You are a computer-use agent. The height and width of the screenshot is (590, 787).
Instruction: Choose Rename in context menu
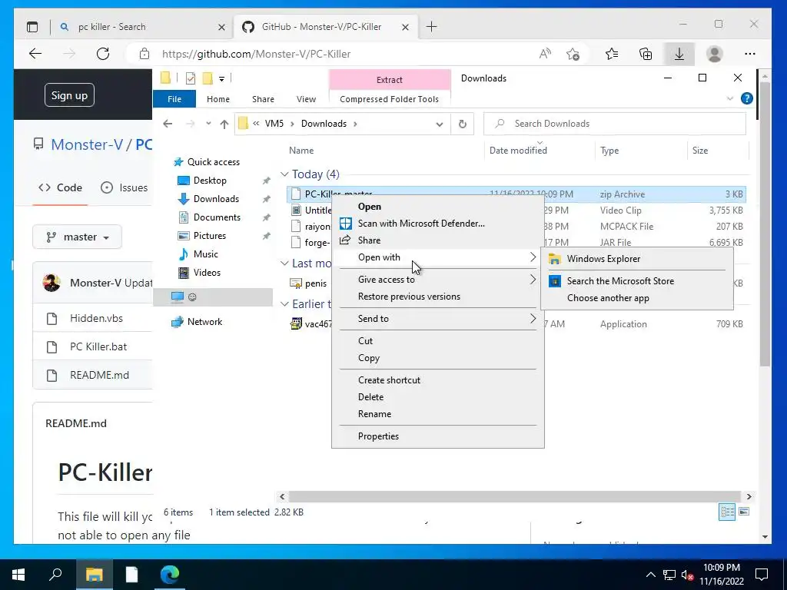(x=437, y=414)
